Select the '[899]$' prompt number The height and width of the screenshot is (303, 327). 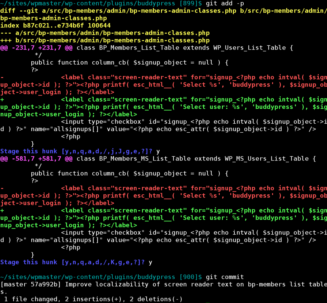pos(191,4)
